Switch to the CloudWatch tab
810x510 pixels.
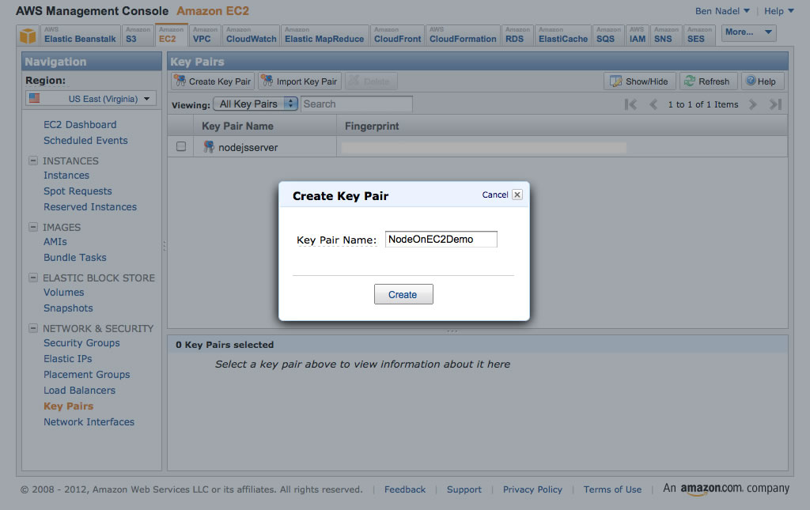[x=251, y=35]
